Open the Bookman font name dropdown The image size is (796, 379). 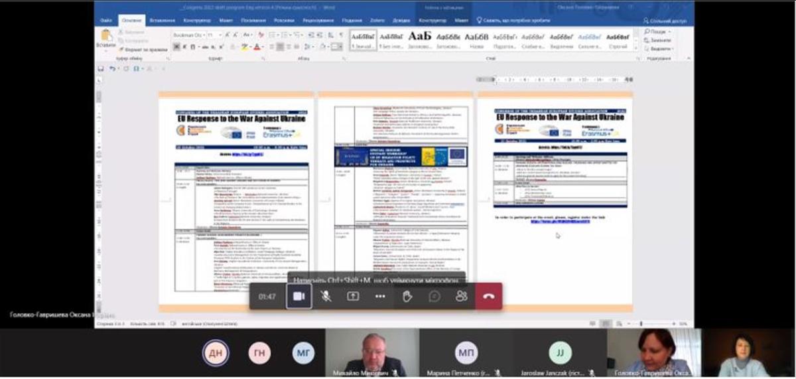188,35
